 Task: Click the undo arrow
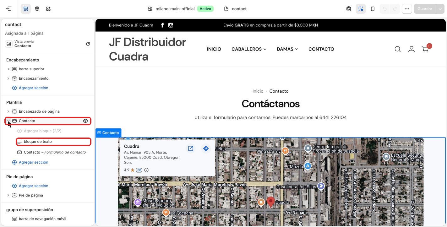click(384, 9)
